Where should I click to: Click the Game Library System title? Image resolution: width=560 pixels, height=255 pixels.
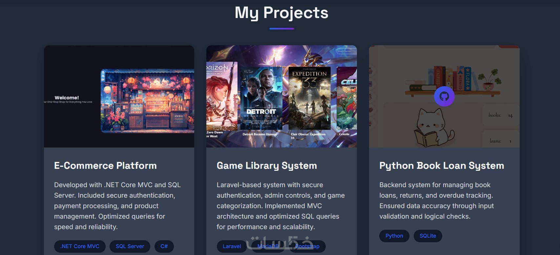coord(267,166)
